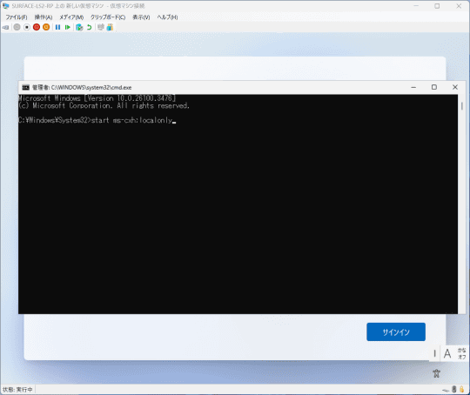Revert the VM using the green arrow icon
470x395 pixels.
click(x=89, y=27)
